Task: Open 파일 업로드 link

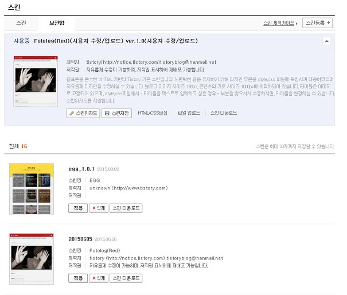Action: click(189, 113)
